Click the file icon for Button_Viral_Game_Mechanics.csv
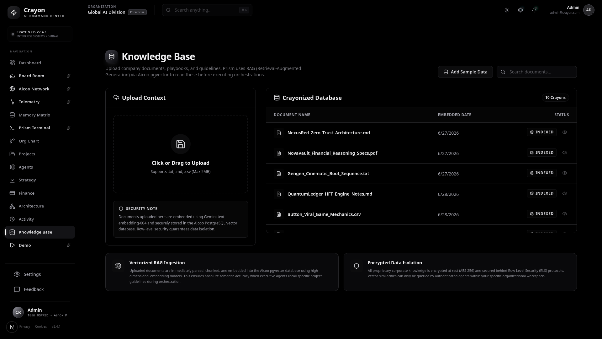Image resolution: width=602 pixels, height=339 pixels. click(x=279, y=214)
